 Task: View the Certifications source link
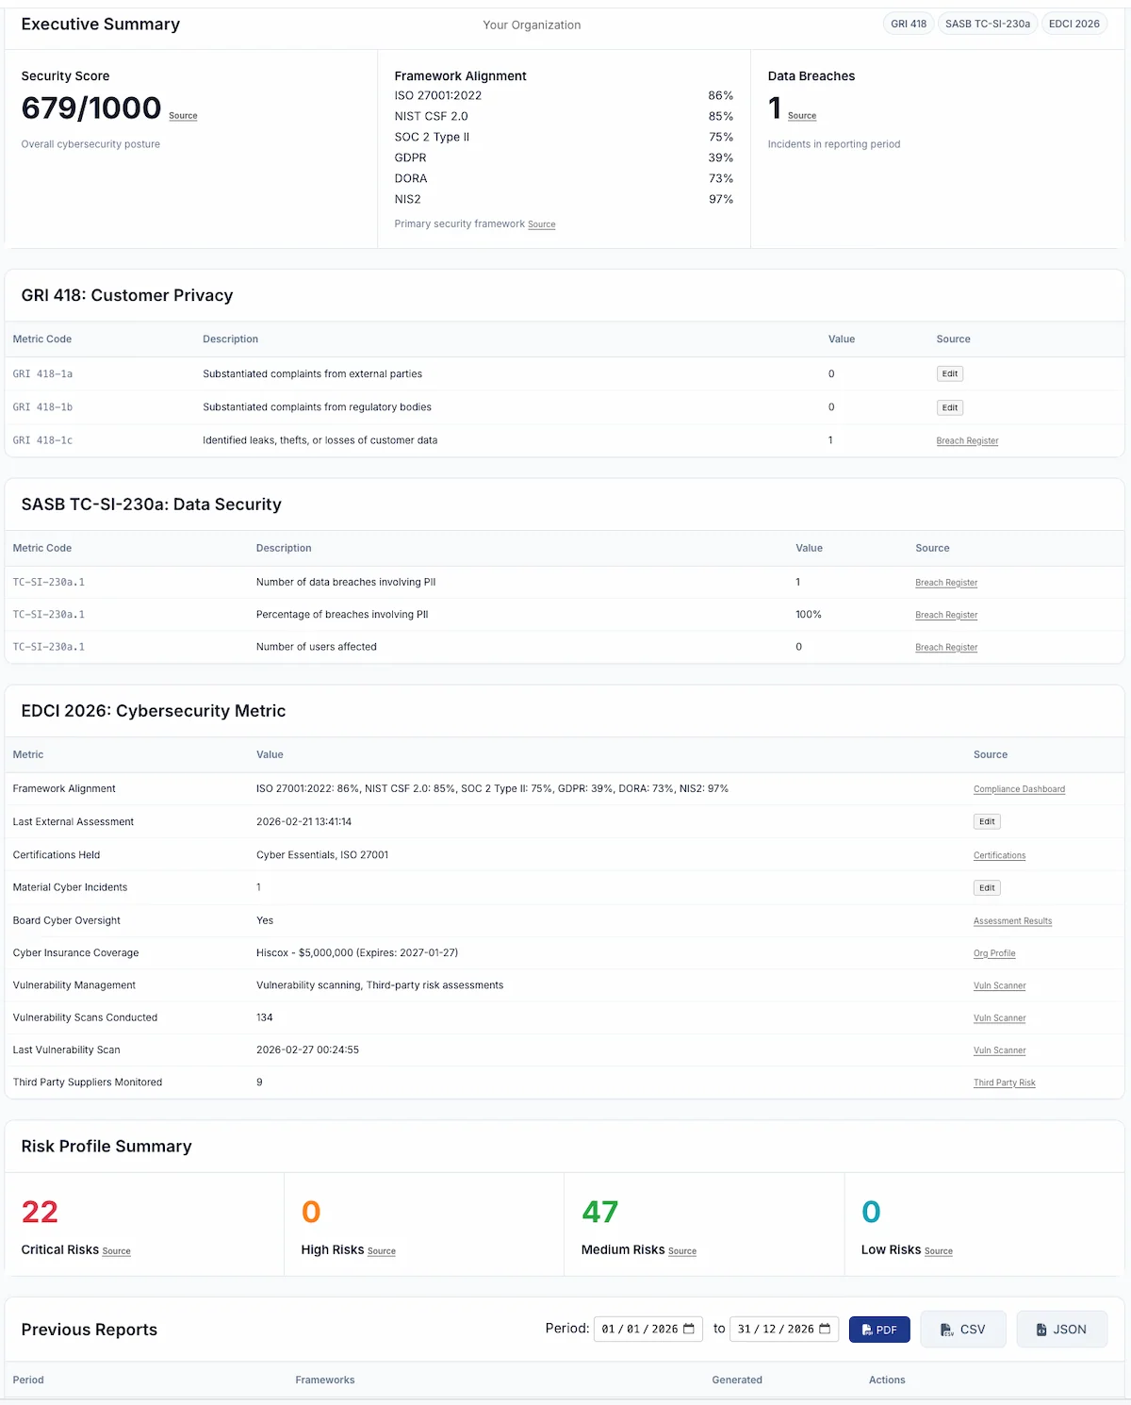coord(999,855)
